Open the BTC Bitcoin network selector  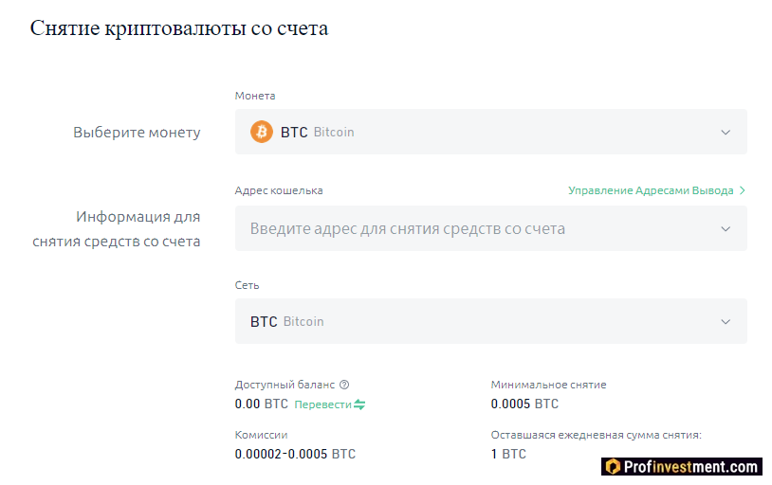pyautogui.click(x=474, y=321)
